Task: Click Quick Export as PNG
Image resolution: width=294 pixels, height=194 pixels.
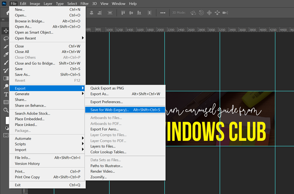Action: pos(107,88)
